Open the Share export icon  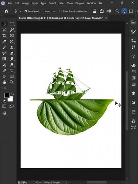tap(102, 11)
